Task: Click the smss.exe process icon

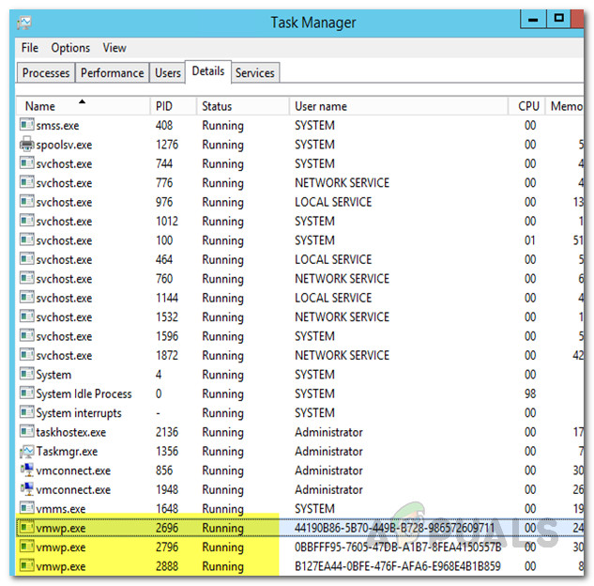Action: (27, 124)
